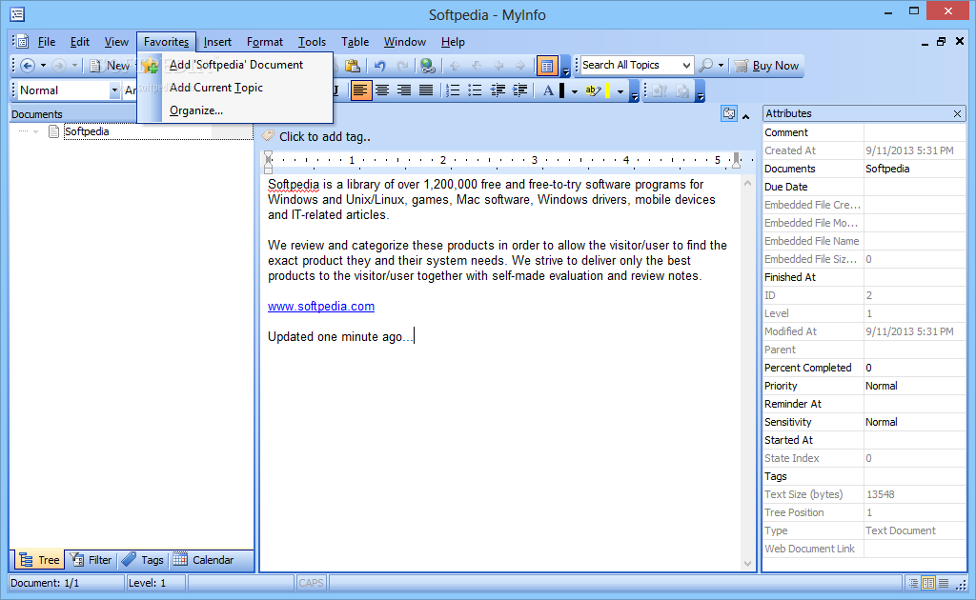Image resolution: width=976 pixels, height=600 pixels.
Task: Collapse the tag bar with the chevron
Action: coord(745,116)
